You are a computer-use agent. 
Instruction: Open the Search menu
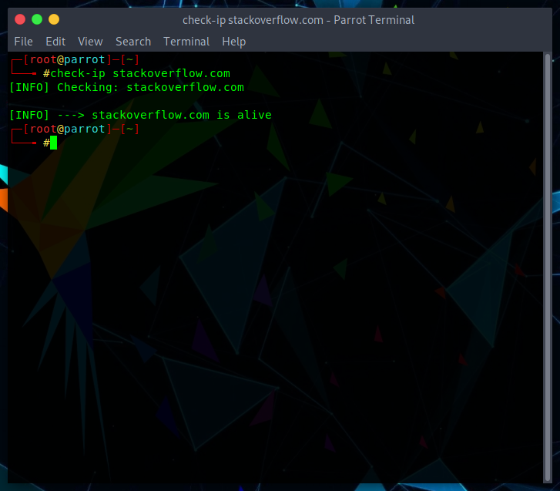[133, 42]
